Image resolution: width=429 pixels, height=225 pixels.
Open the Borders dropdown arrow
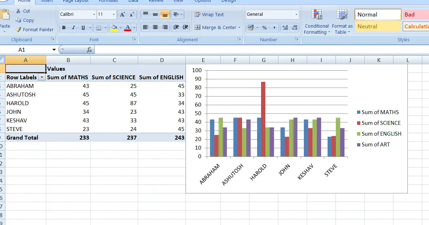pos(105,28)
